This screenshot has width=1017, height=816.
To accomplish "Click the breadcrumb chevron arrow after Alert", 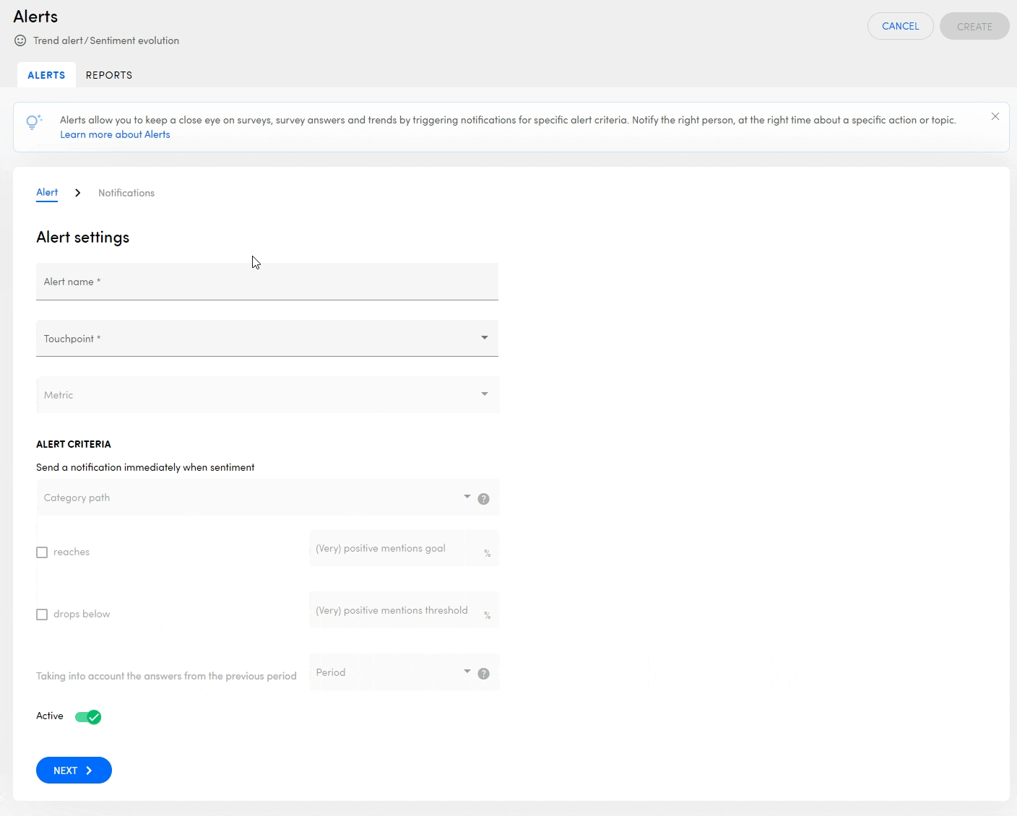I will (x=78, y=193).
